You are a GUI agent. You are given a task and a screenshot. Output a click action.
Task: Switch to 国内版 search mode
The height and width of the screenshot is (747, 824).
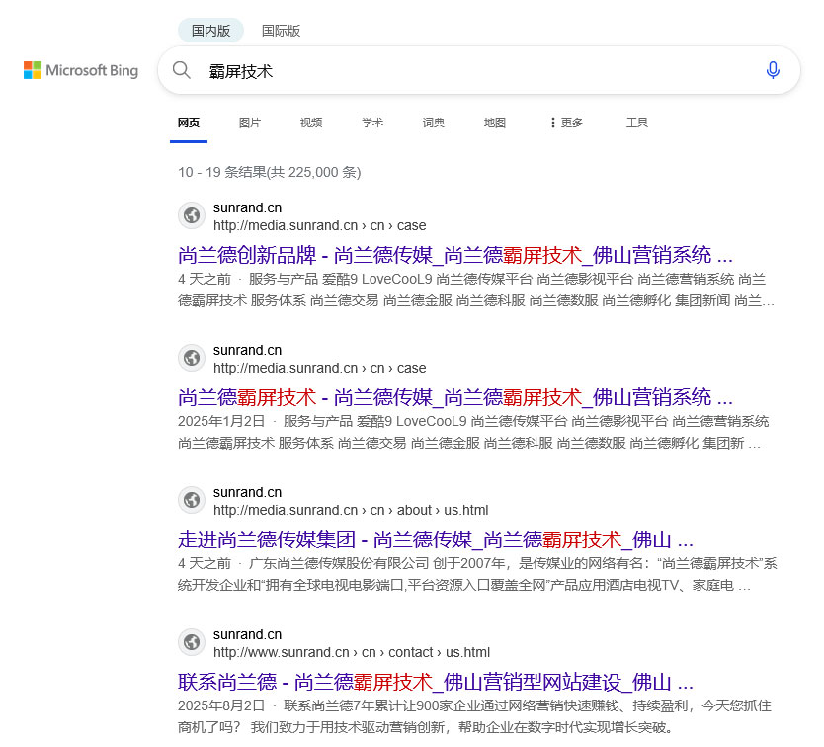tap(210, 31)
